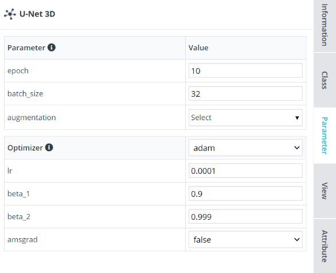Open the View side tab
The width and height of the screenshot is (336, 273).
tap(325, 191)
